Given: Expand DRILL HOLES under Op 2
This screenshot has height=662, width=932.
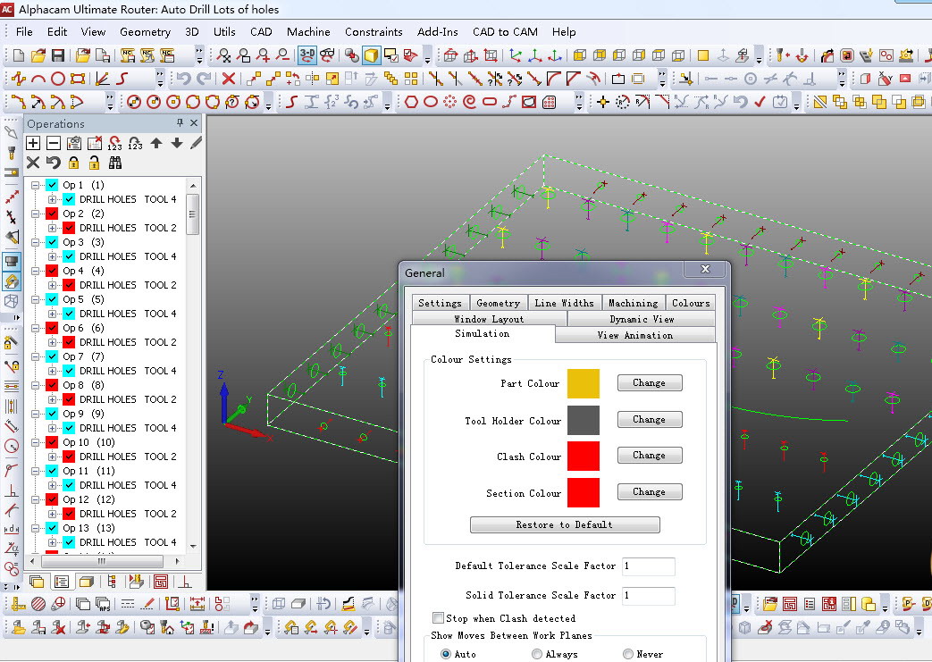Looking at the screenshot, I should click(53, 228).
